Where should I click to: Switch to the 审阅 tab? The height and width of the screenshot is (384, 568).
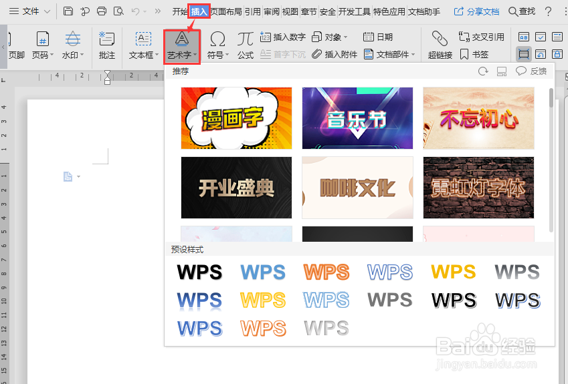click(x=272, y=12)
